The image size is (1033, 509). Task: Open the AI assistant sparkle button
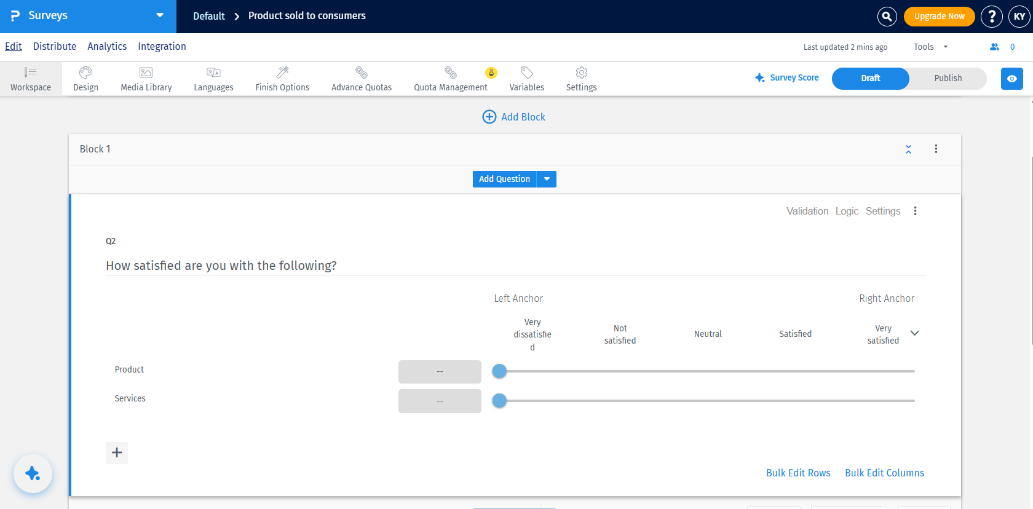click(x=33, y=473)
